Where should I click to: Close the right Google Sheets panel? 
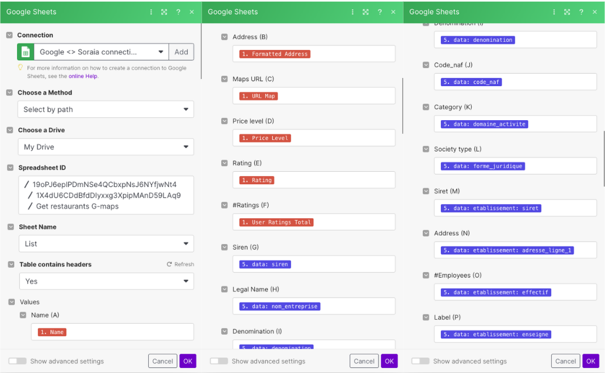[x=595, y=12]
